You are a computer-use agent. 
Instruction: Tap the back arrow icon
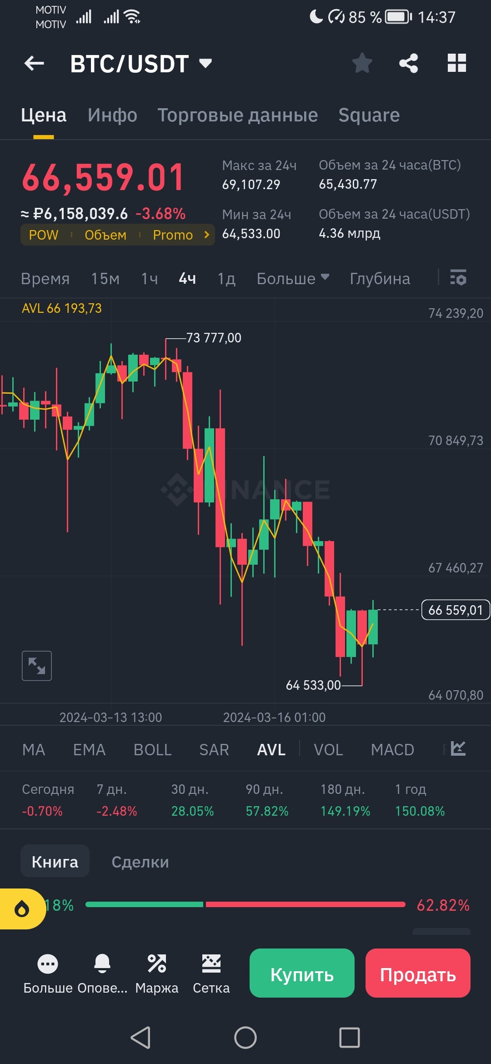tap(34, 63)
